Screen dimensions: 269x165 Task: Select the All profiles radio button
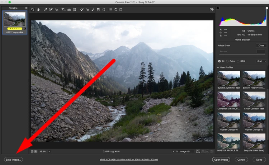220,61
